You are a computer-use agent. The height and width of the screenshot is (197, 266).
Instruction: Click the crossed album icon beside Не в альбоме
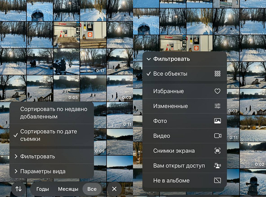pos(217,180)
